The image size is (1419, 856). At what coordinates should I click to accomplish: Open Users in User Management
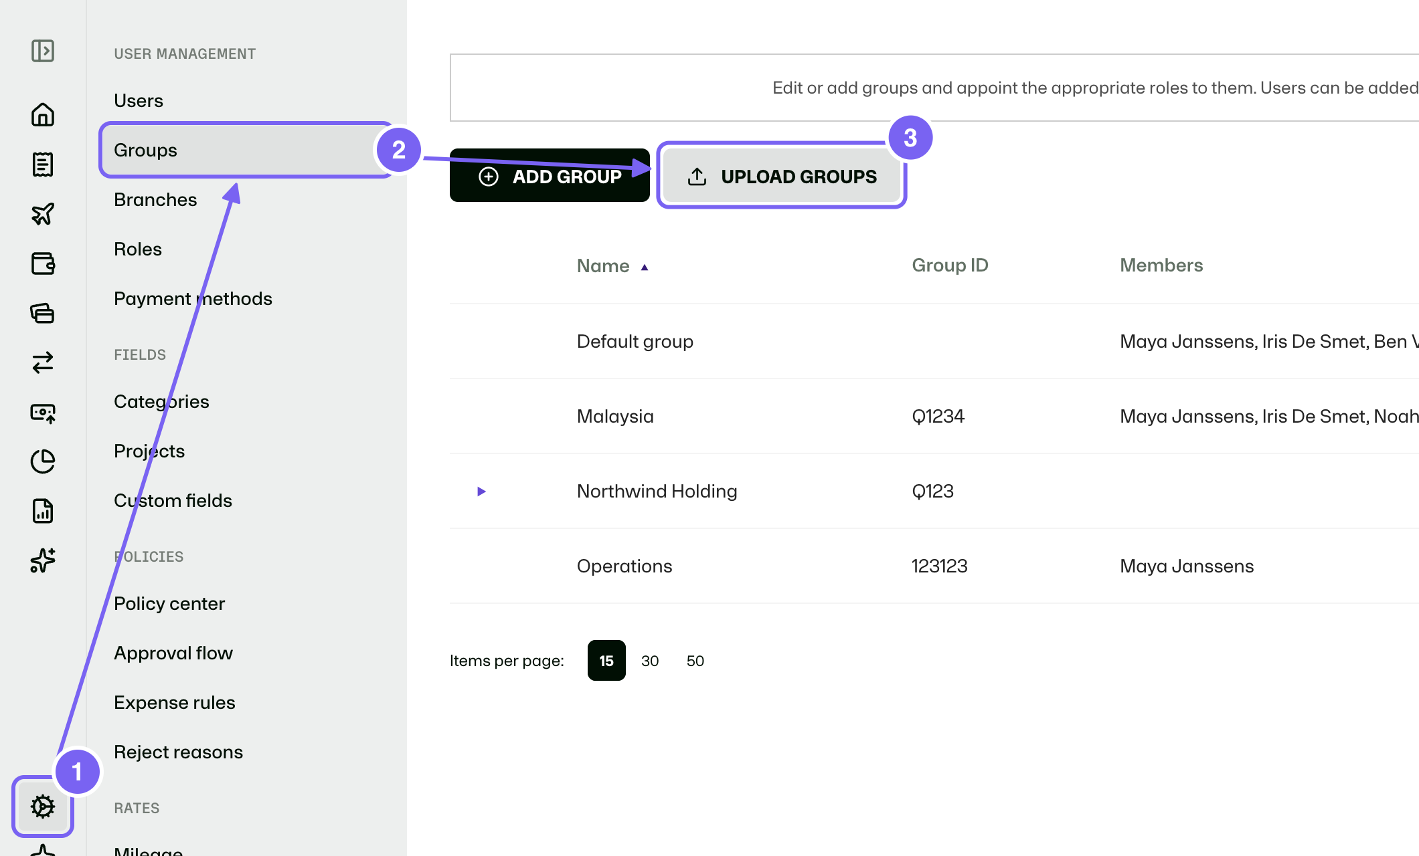139,100
